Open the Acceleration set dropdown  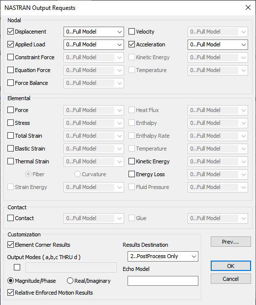[218, 44]
